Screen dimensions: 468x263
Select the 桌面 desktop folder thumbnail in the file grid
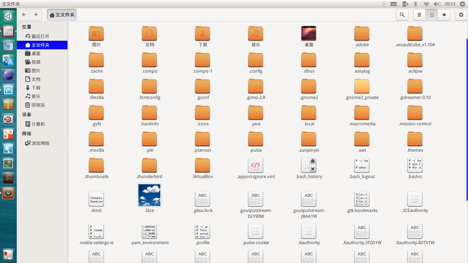point(309,34)
